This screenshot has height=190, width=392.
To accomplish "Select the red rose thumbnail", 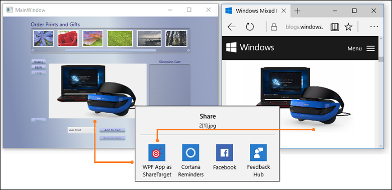I will (x=68, y=39).
